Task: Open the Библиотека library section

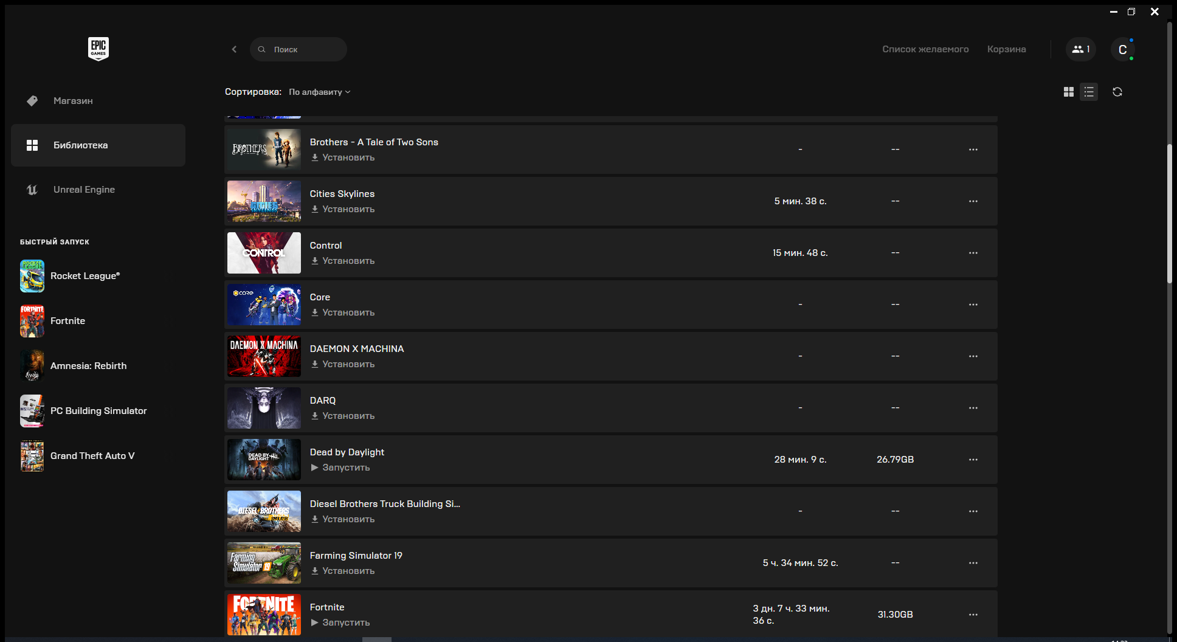Action: pyautogui.click(x=98, y=145)
